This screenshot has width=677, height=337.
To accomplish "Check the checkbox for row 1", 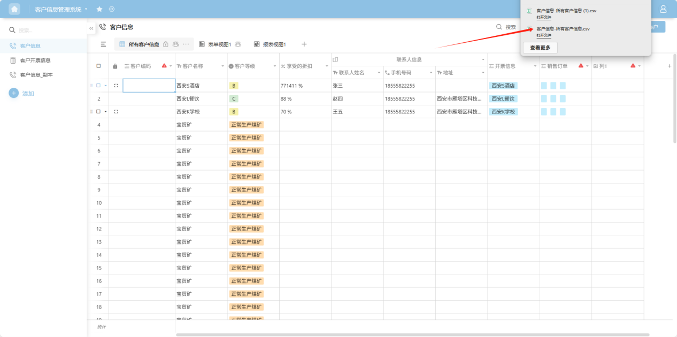I will click(x=98, y=86).
